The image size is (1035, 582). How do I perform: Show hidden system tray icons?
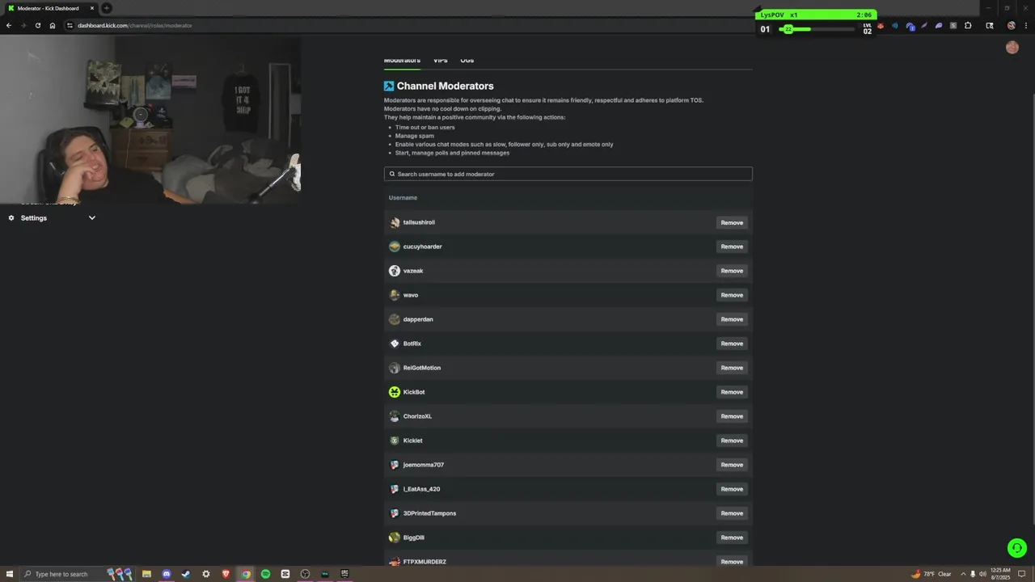coord(963,574)
